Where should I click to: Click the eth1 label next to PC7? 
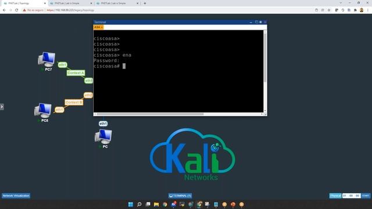point(62,64)
